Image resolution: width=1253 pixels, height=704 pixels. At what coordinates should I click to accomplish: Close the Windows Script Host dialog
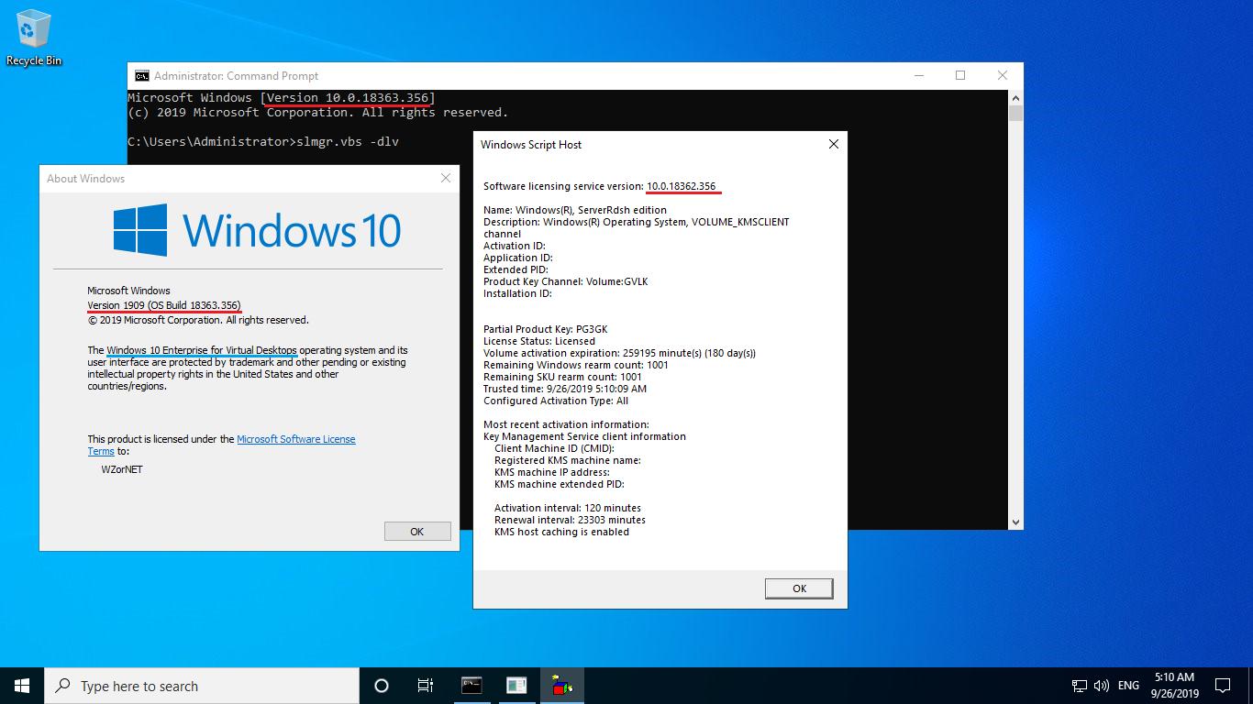pyautogui.click(x=834, y=144)
